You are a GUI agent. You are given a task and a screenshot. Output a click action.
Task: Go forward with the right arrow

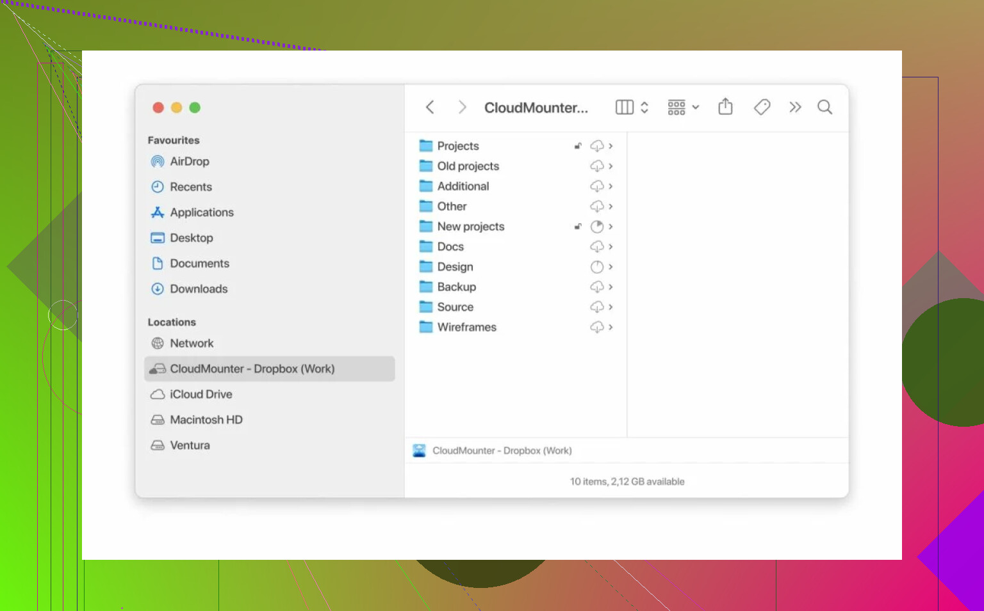click(x=462, y=107)
